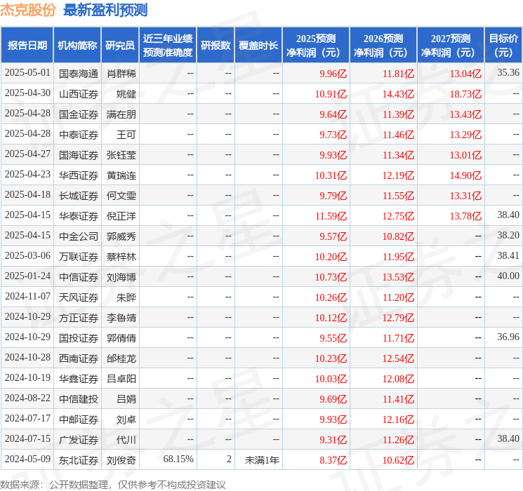
Task: Click target price 38.20
Action: tap(508, 236)
